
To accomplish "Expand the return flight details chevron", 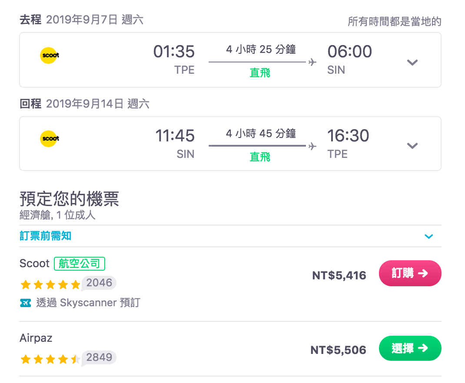I will click(412, 146).
